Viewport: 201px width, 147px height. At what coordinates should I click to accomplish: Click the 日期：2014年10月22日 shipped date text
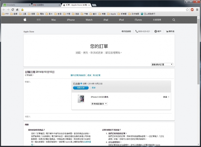coord(93,84)
